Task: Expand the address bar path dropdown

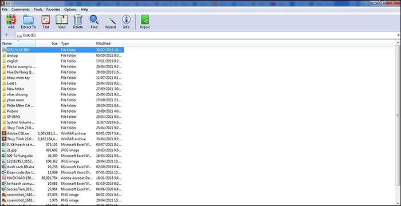Action: pyautogui.click(x=399, y=35)
